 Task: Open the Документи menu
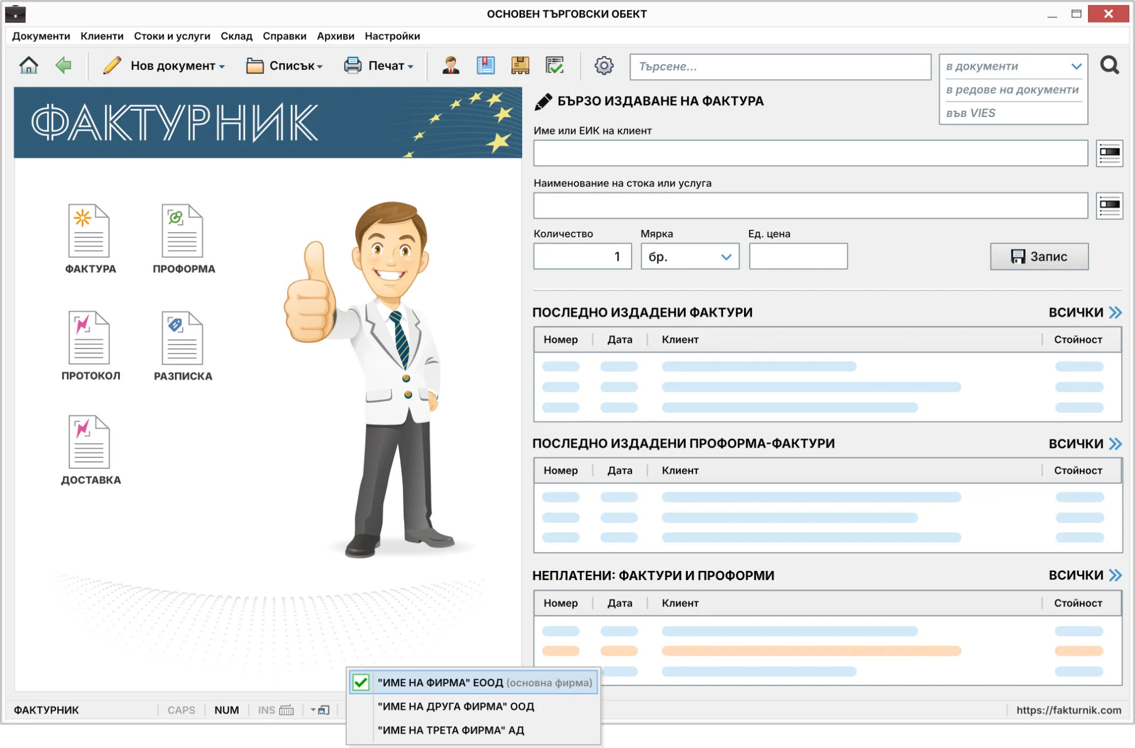[41, 36]
